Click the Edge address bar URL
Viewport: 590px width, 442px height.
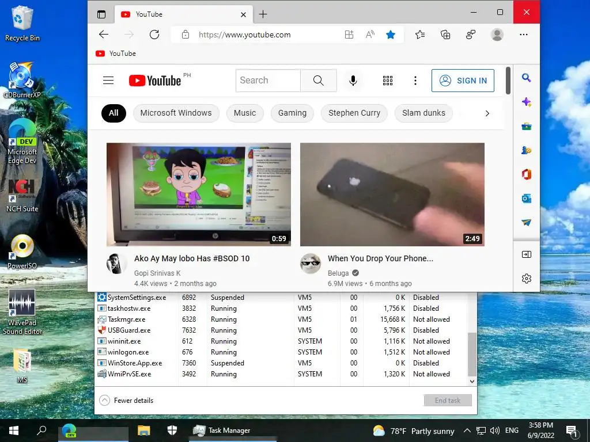[244, 35]
